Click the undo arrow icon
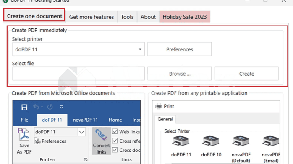The height and width of the screenshot is (164, 293). [36, 107]
